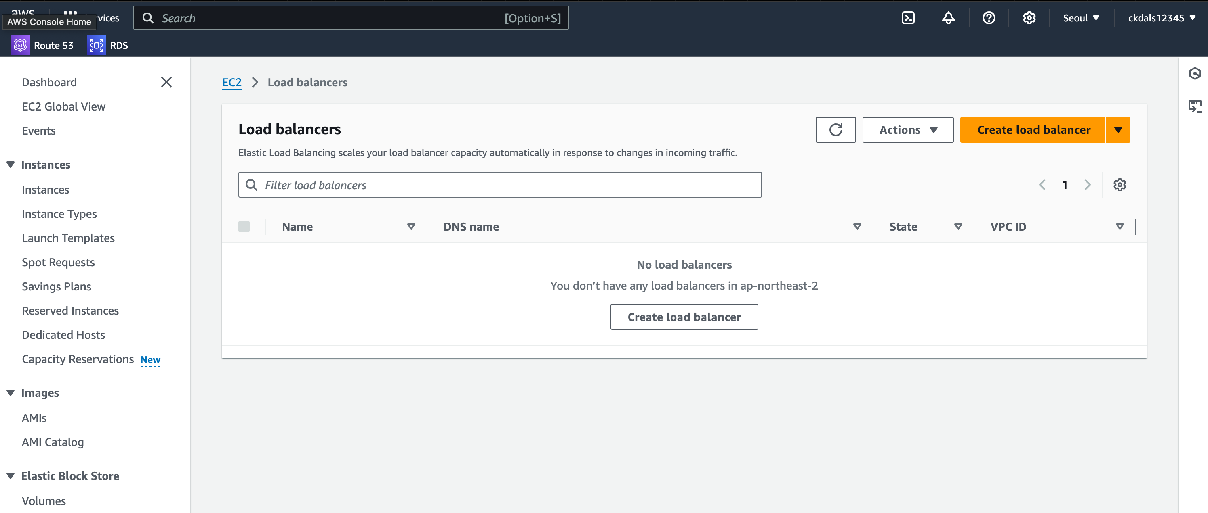Go to Instances list in sidebar
This screenshot has width=1208, height=513.
[x=45, y=190]
